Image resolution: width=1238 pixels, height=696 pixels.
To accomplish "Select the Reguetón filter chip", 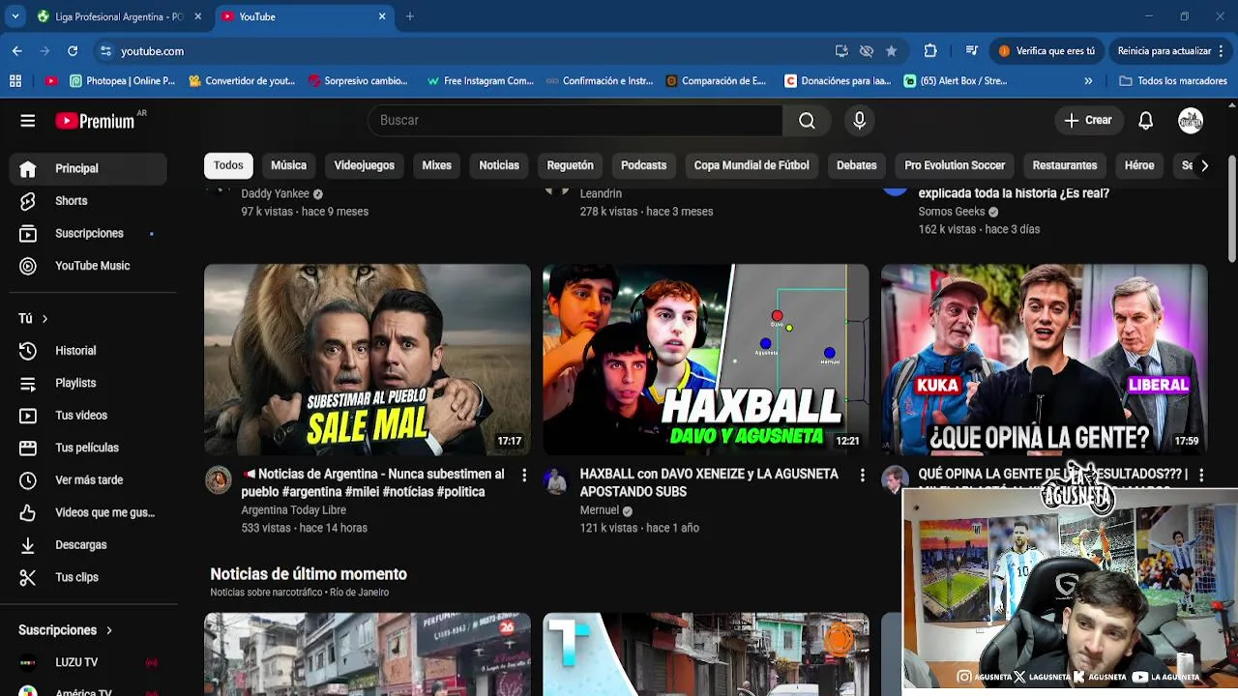I will coord(570,165).
